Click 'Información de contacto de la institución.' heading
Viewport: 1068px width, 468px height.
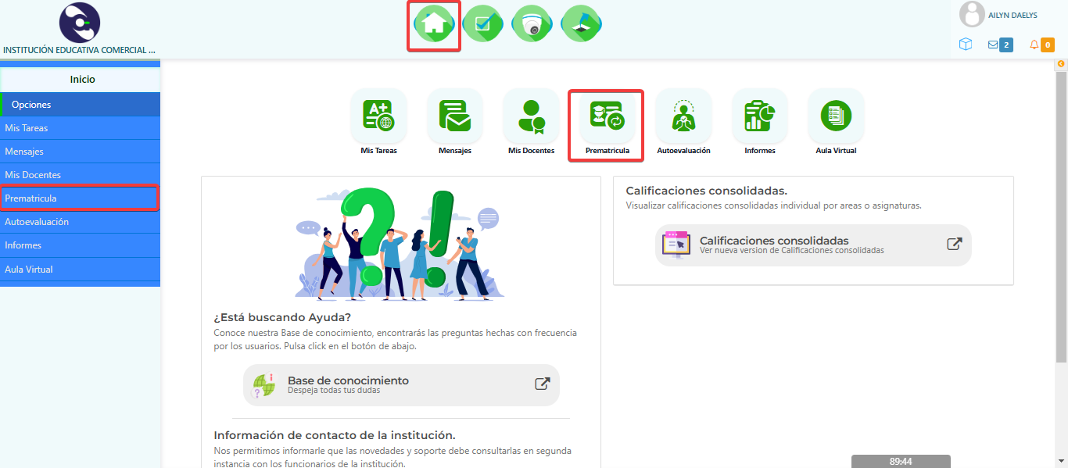[x=335, y=435]
